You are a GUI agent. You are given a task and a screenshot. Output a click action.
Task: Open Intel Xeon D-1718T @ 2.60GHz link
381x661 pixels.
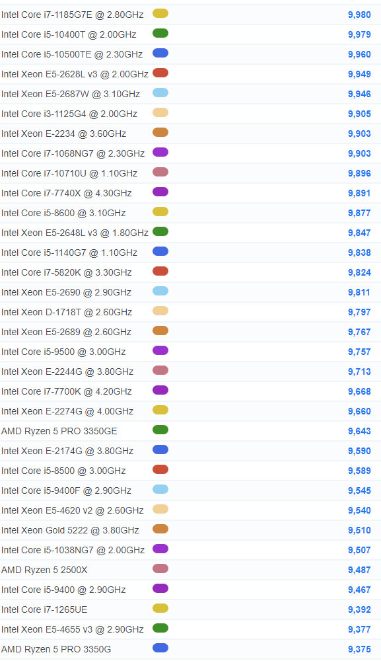(x=67, y=312)
